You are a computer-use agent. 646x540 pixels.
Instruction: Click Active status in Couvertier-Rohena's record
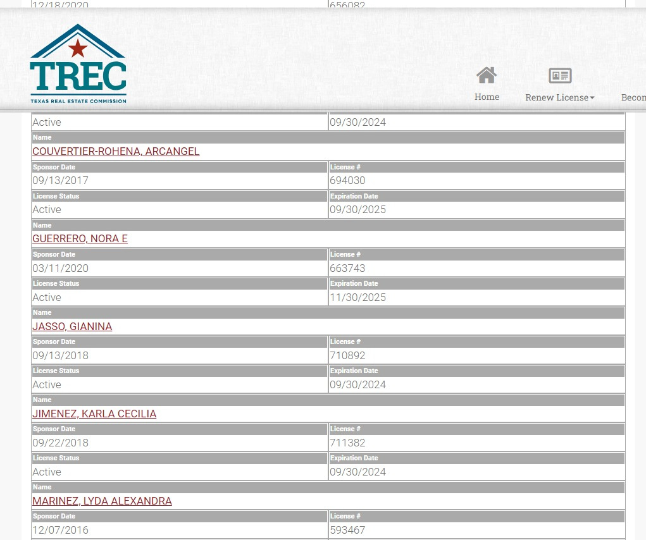coord(47,209)
